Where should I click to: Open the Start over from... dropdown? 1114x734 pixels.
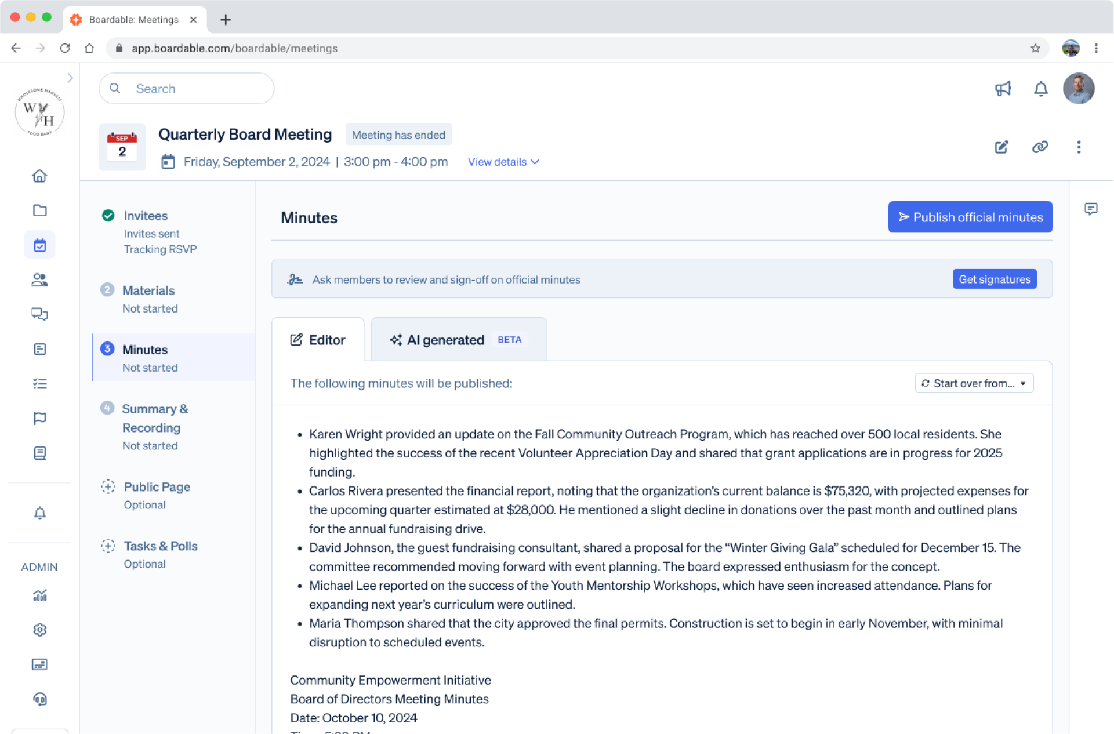tap(974, 383)
